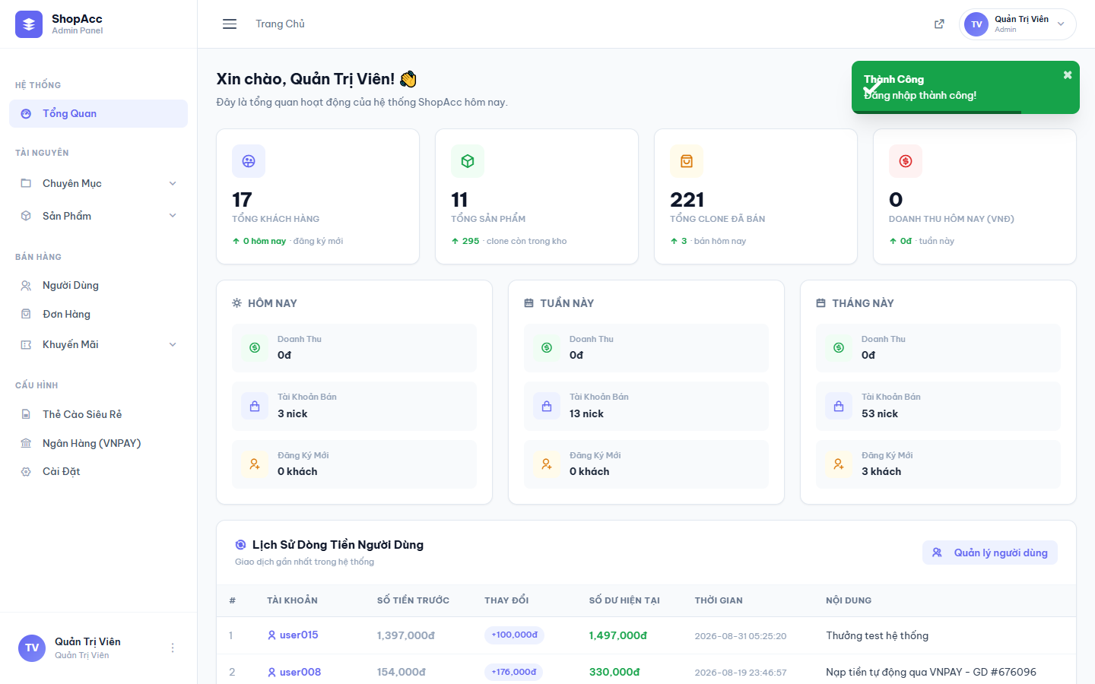This screenshot has width=1095, height=684.
Task: Click the Ngân Hàng bank icon
Action: [26, 443]
